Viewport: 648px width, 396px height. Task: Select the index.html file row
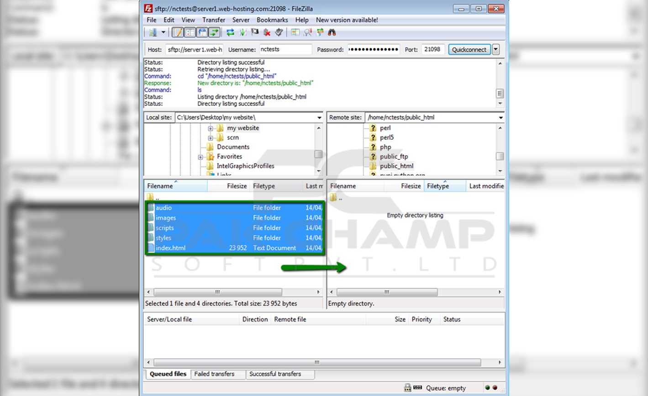click(235, 248)
